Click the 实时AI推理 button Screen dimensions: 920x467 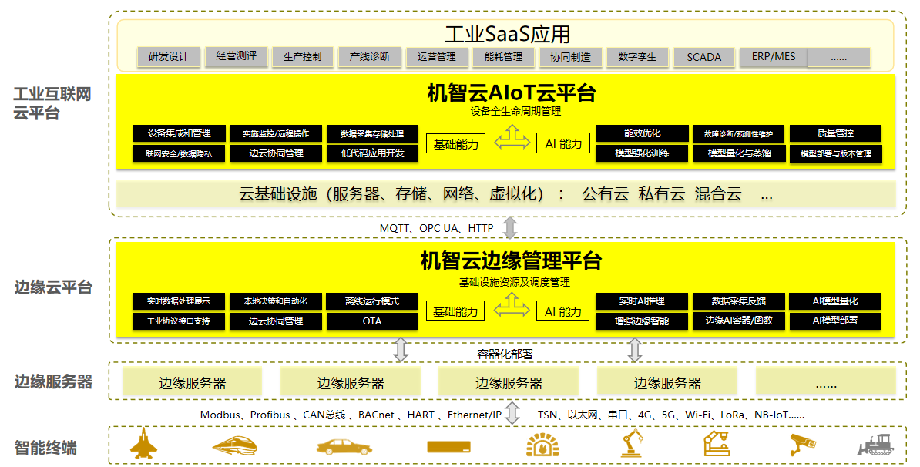click(642, 301)
